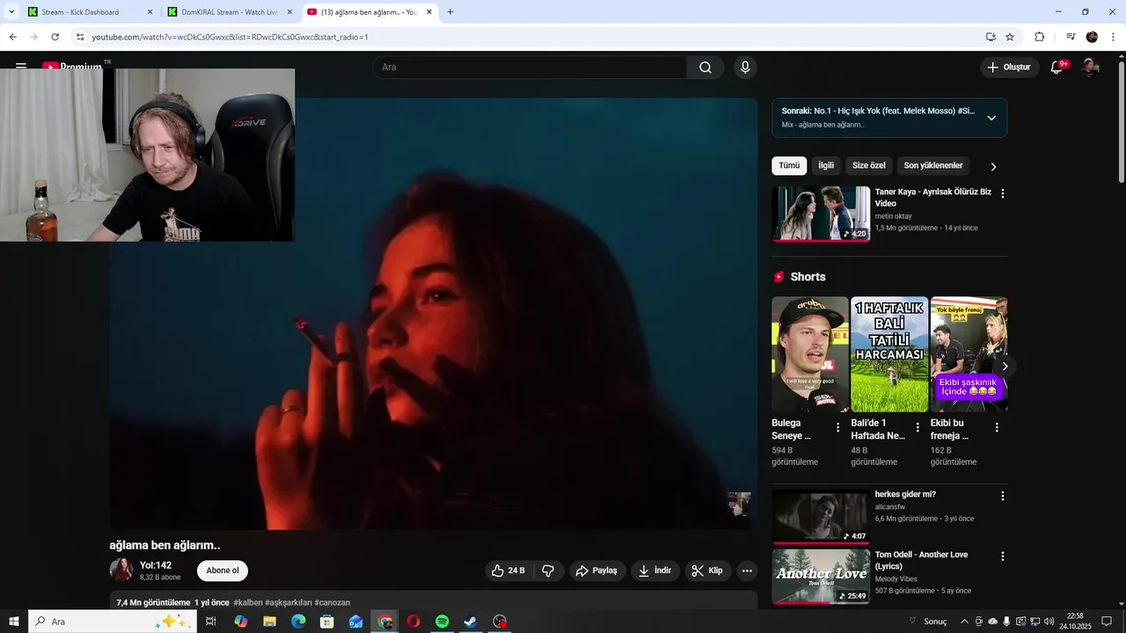Select the Son yüklenenler filter chip
1126x633 pixels.
pyautogui.click(x=932, y=165)
